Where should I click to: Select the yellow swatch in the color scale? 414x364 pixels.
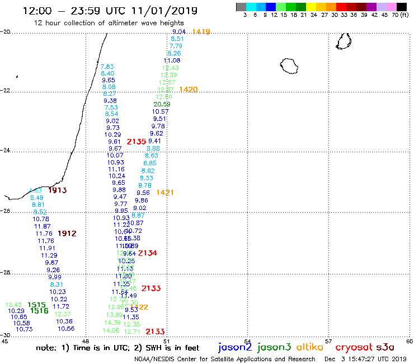pyautogui.click(x=311, y=7)
